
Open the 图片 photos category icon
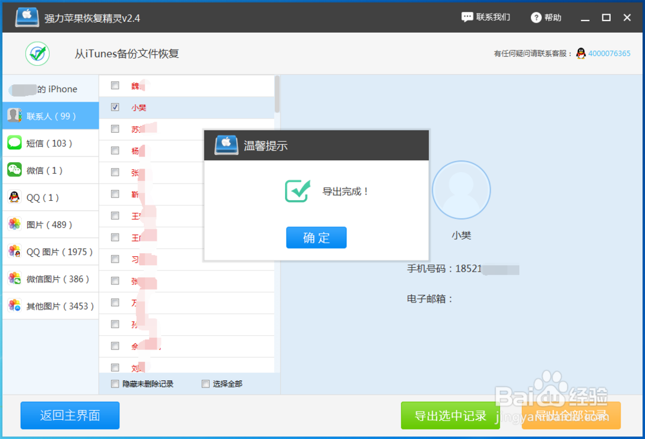pyautogui.click(x=14, y=224)
